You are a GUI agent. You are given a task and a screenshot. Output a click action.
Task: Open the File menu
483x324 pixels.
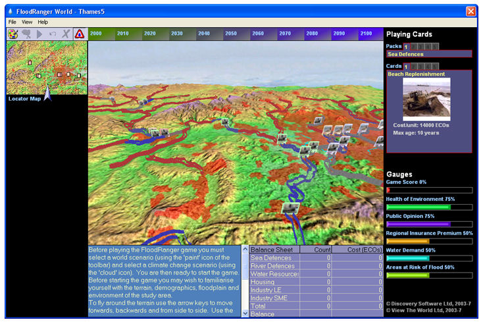click(x=13, y=22)
